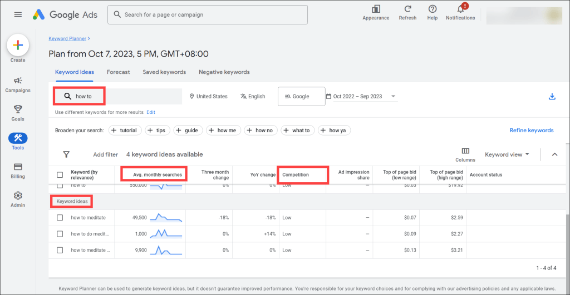
Task: Click the blurred account profile area
Action: point(524,15)
